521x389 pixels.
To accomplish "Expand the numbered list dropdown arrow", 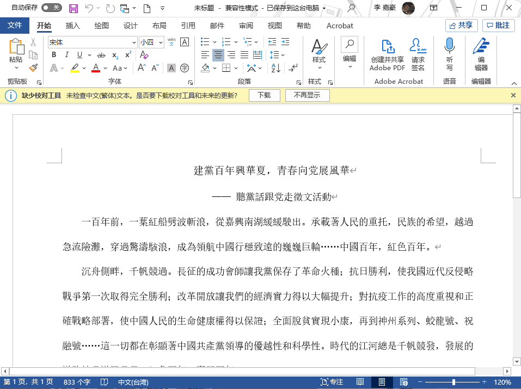I will click(236, 42).
